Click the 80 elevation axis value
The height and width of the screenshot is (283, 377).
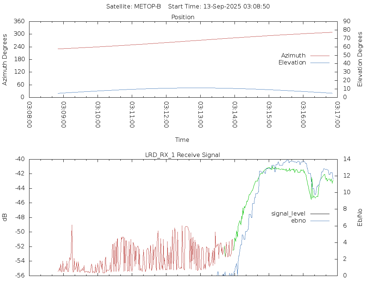347,29
